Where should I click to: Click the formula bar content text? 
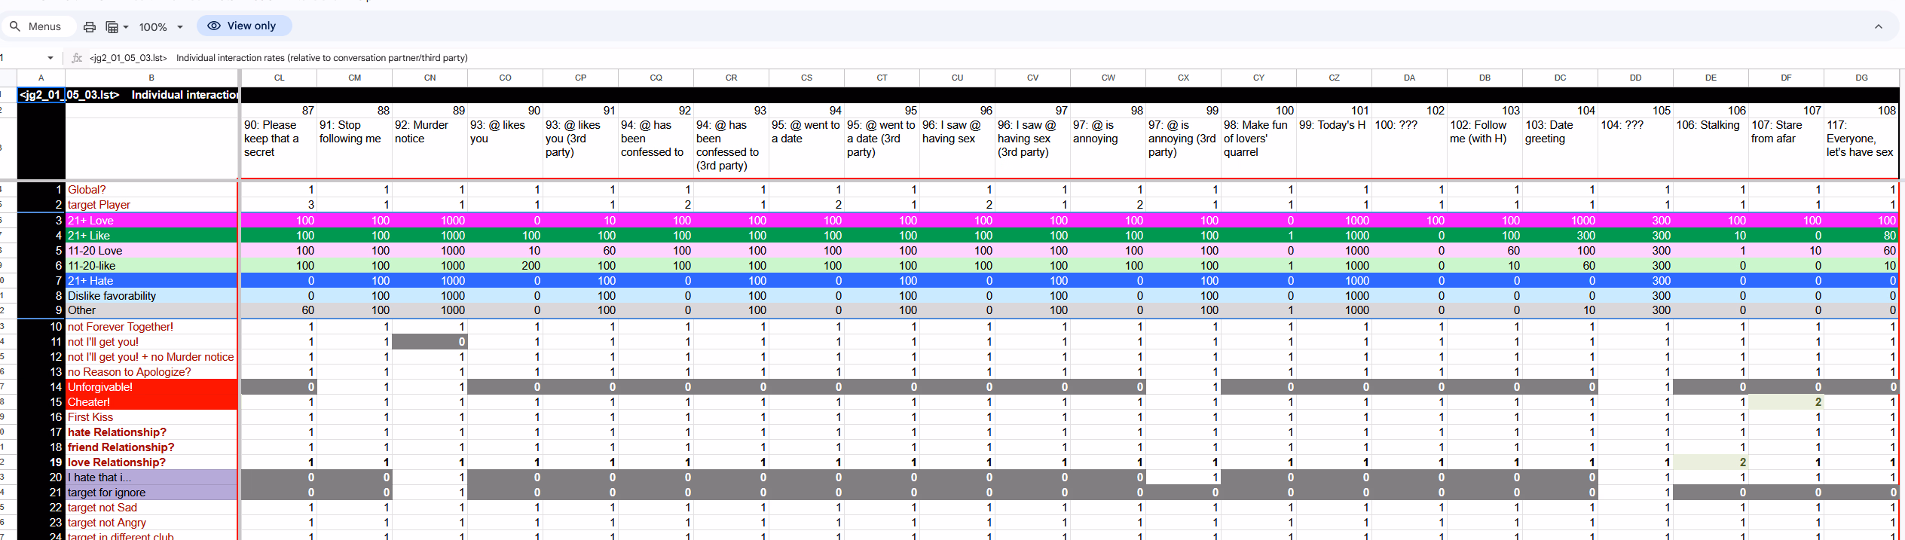click(x=322, y=58)
